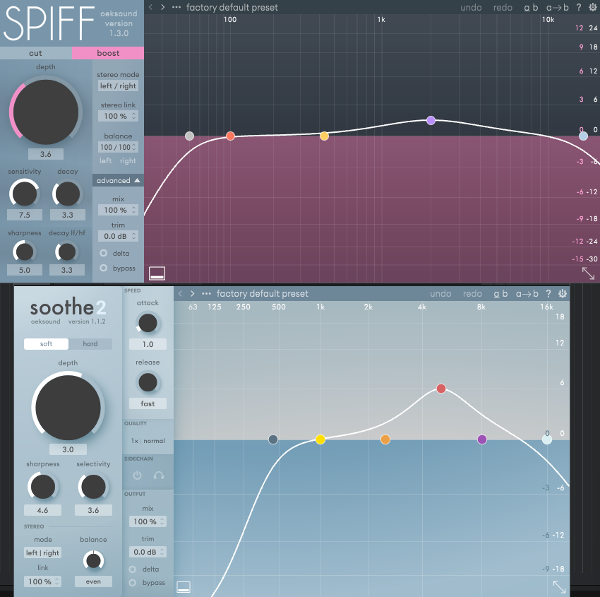Open soothe2 preset menu ellipsis

coord(206,294)
